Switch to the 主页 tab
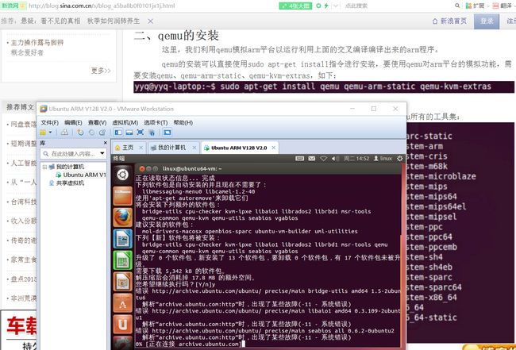The height and width of the screenshot is (350, 516). pos(128,148)
